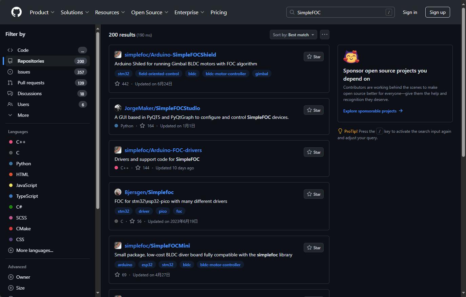466x297 pixels.
Task: Star the Arduino-SimpleFOCShield repository
Action: pos(313,57)
